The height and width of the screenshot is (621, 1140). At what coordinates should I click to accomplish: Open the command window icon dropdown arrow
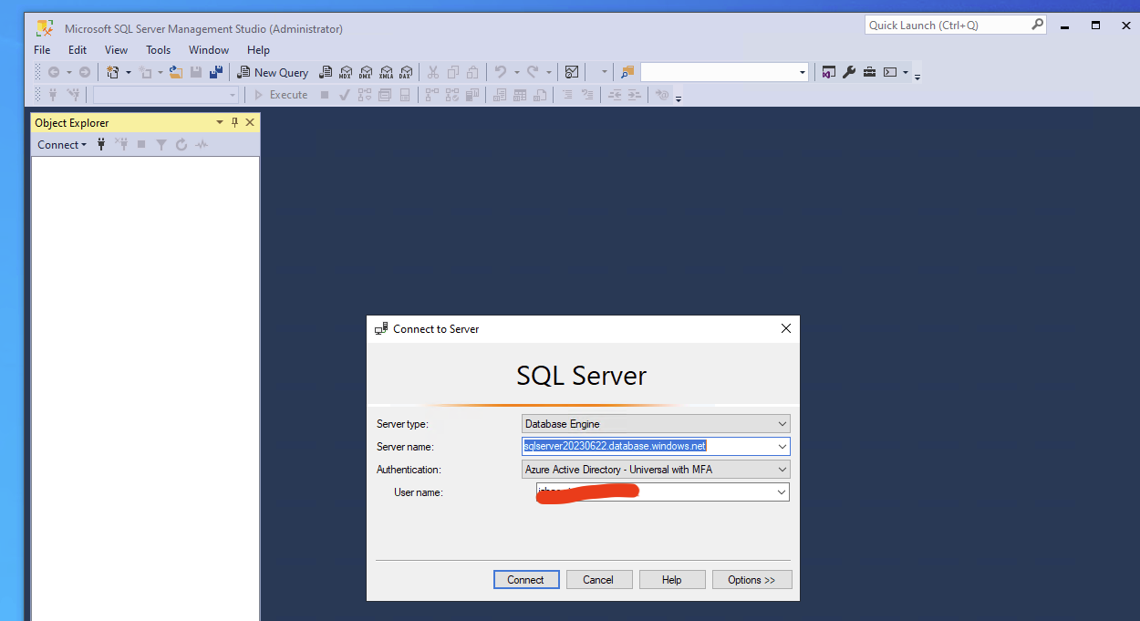pyautogui.click(x=906, y=72)
